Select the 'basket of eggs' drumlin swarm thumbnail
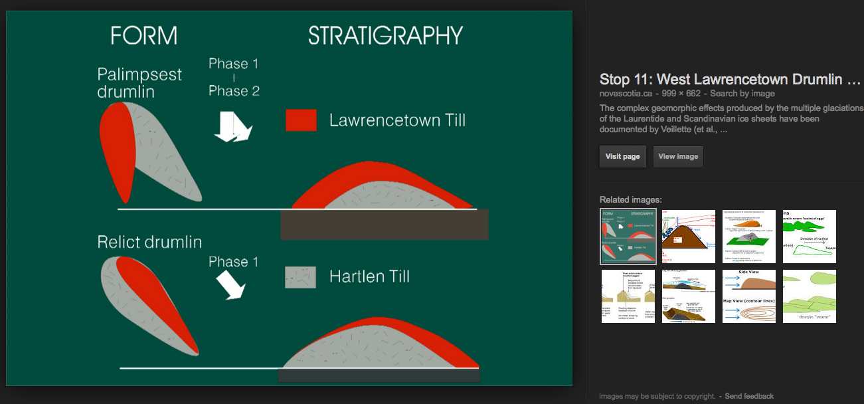This screenshot has width=864, height=404. pyautogui.click(x=809, y=237)
